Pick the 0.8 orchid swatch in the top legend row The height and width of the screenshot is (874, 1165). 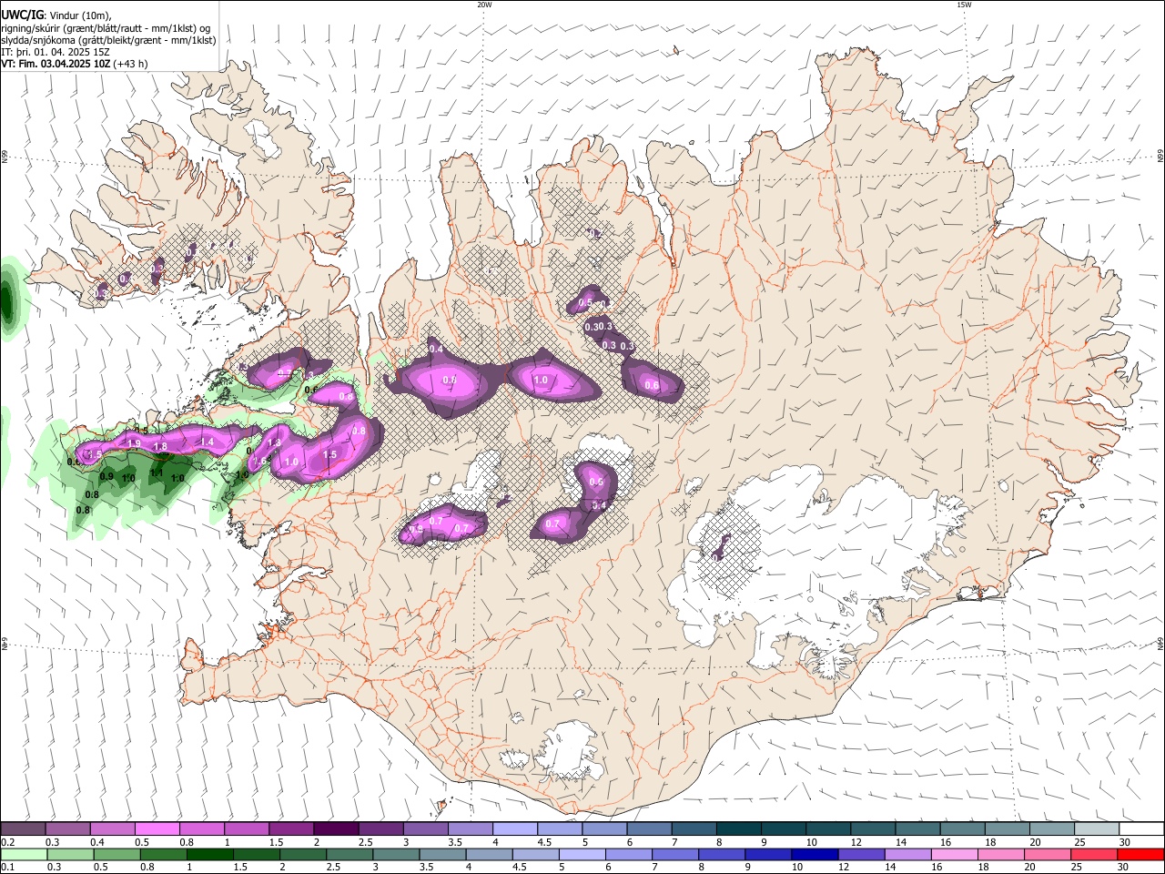click(x=201, y=828)
